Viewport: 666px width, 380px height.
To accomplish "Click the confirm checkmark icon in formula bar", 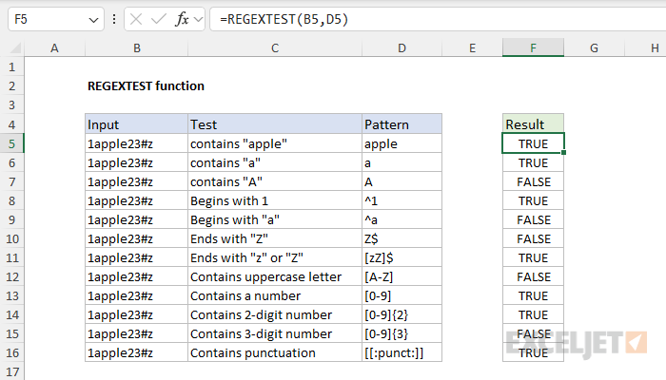I will pyautogui.click(x=159, y=19).
